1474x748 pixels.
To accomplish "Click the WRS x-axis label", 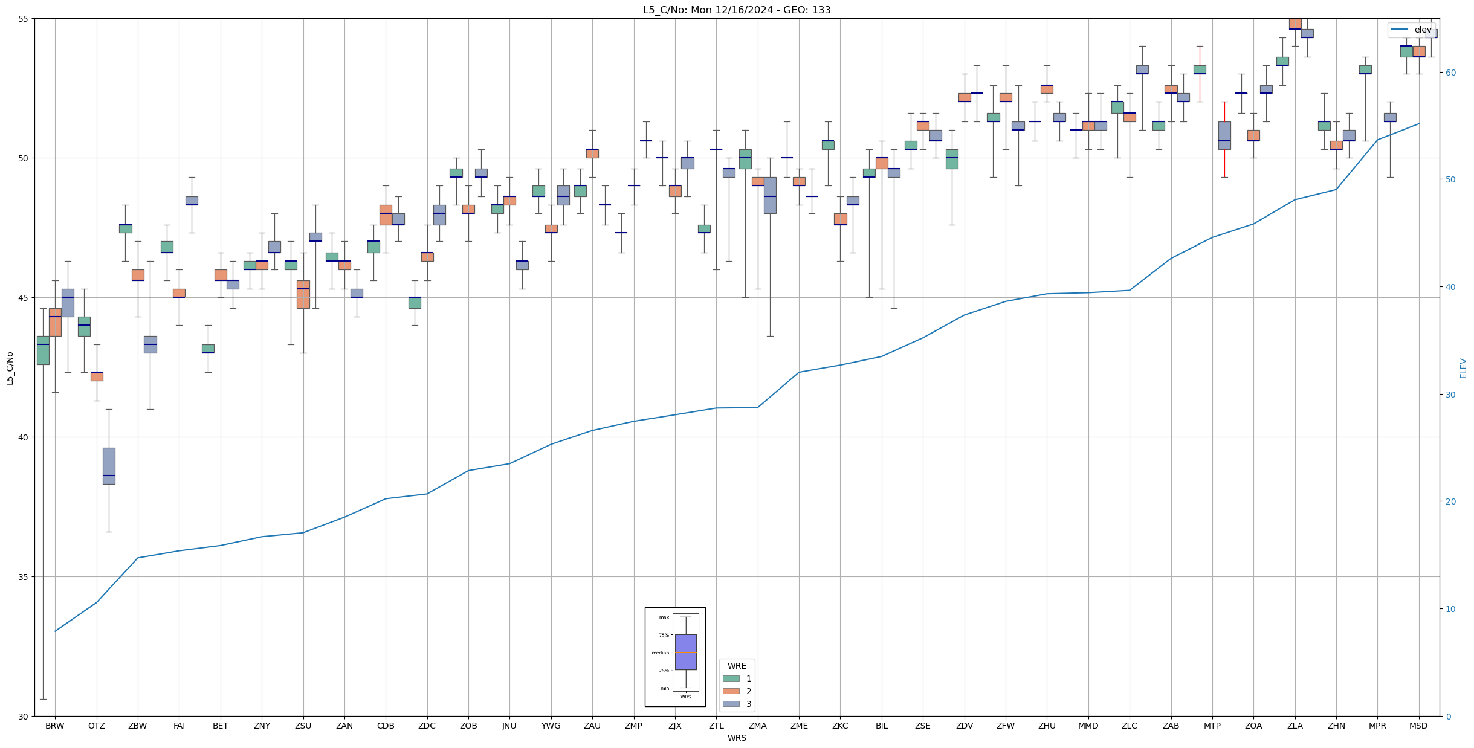I will point(737,738).
